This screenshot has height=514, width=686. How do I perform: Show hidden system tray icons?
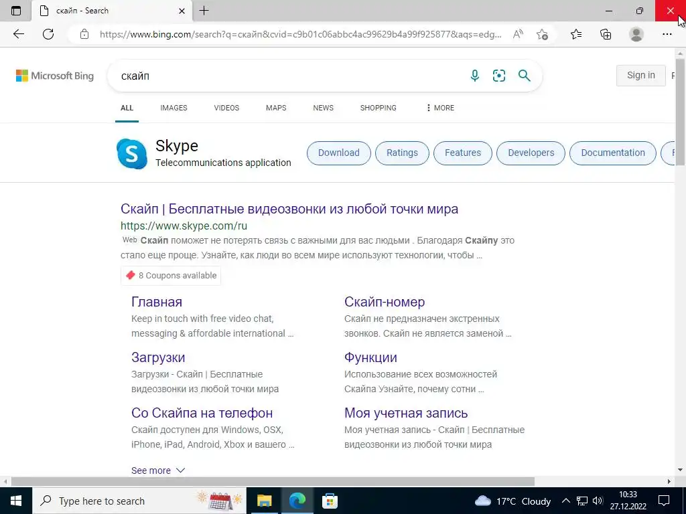click(x=565, y=501)
